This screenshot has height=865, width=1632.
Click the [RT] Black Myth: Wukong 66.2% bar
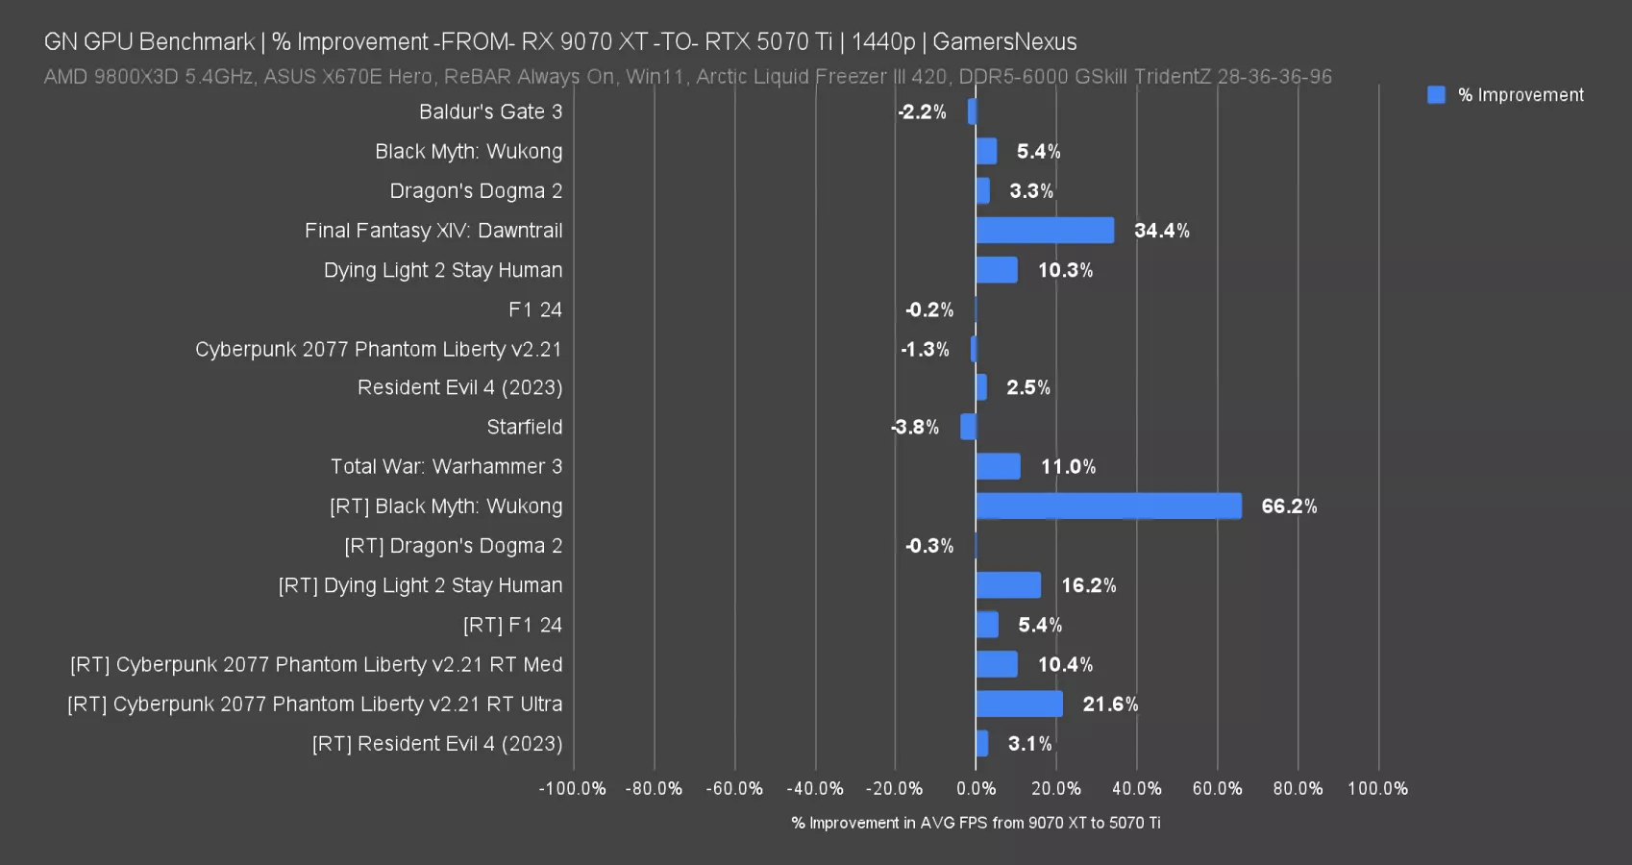click(x=1108, y=507)
